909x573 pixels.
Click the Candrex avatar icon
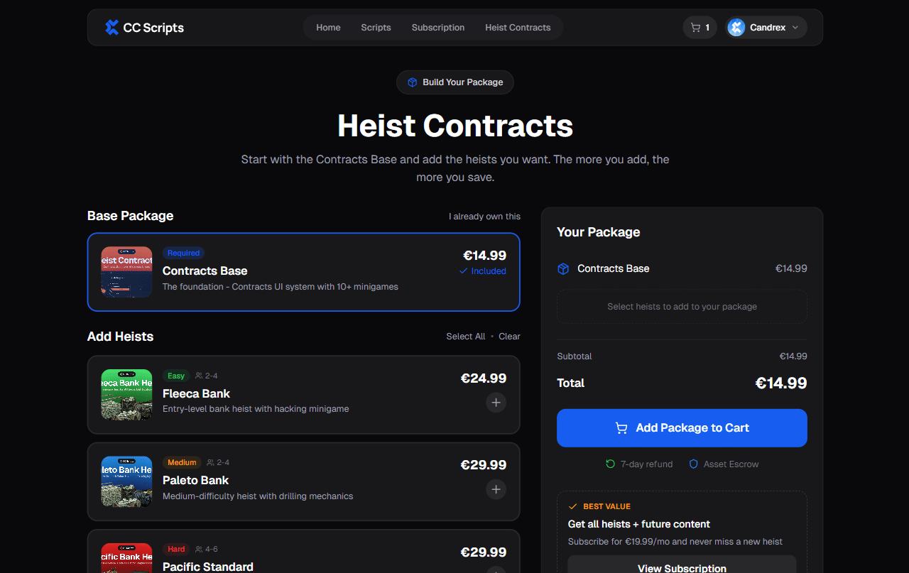(736, 27)
